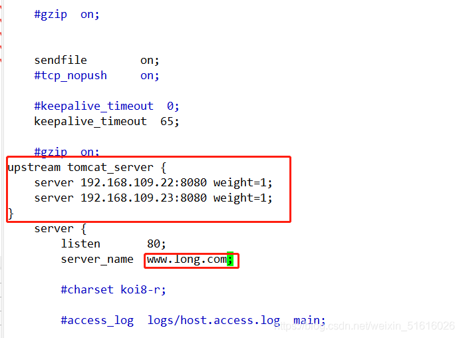
Task: Click the green highlighted cursor after com
Action: 230,259
